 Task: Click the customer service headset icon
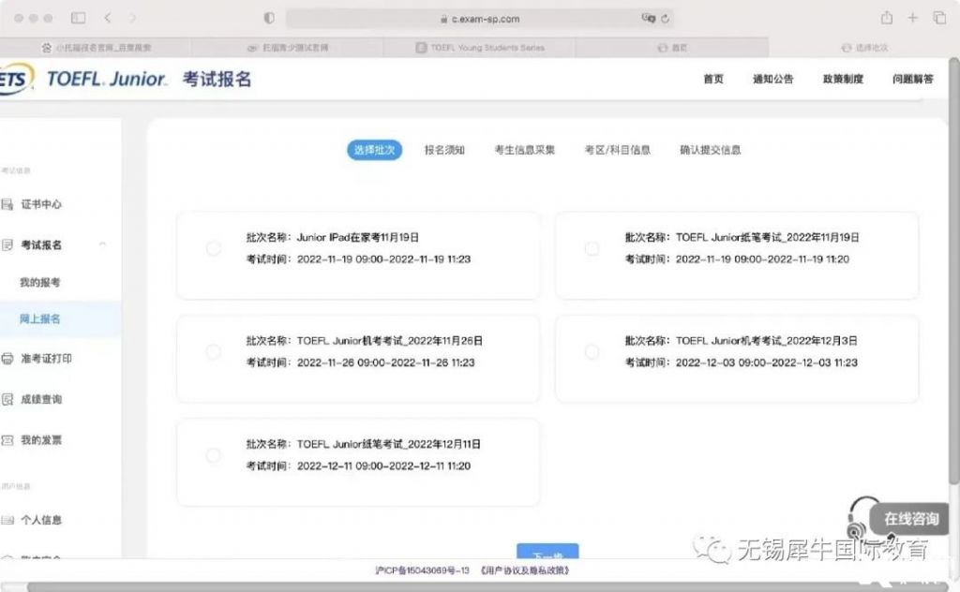[x=861, y=517]
